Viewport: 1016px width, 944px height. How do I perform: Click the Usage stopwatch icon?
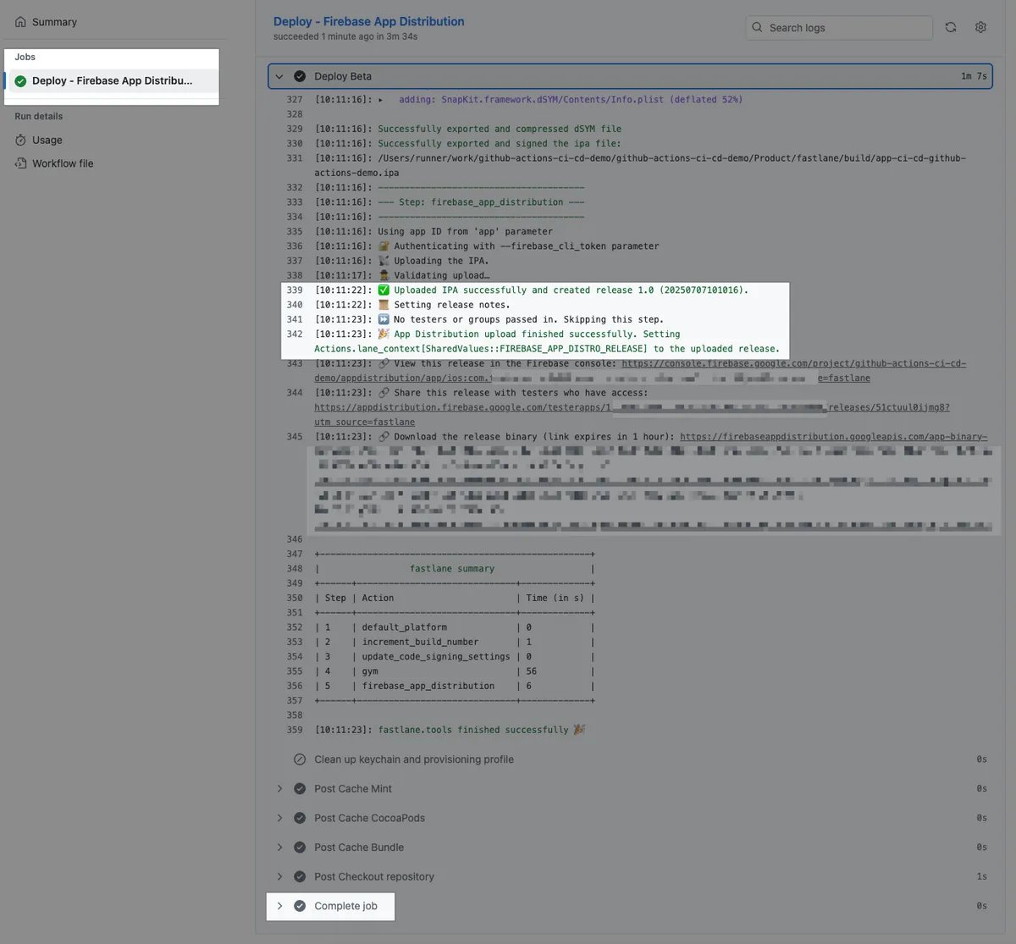click(20, 140)
